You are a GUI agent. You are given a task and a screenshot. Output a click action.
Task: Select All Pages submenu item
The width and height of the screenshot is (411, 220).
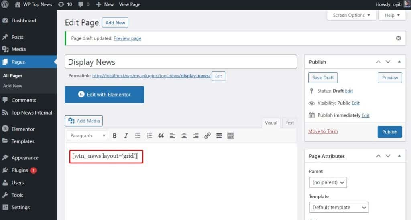pos(12,76)
